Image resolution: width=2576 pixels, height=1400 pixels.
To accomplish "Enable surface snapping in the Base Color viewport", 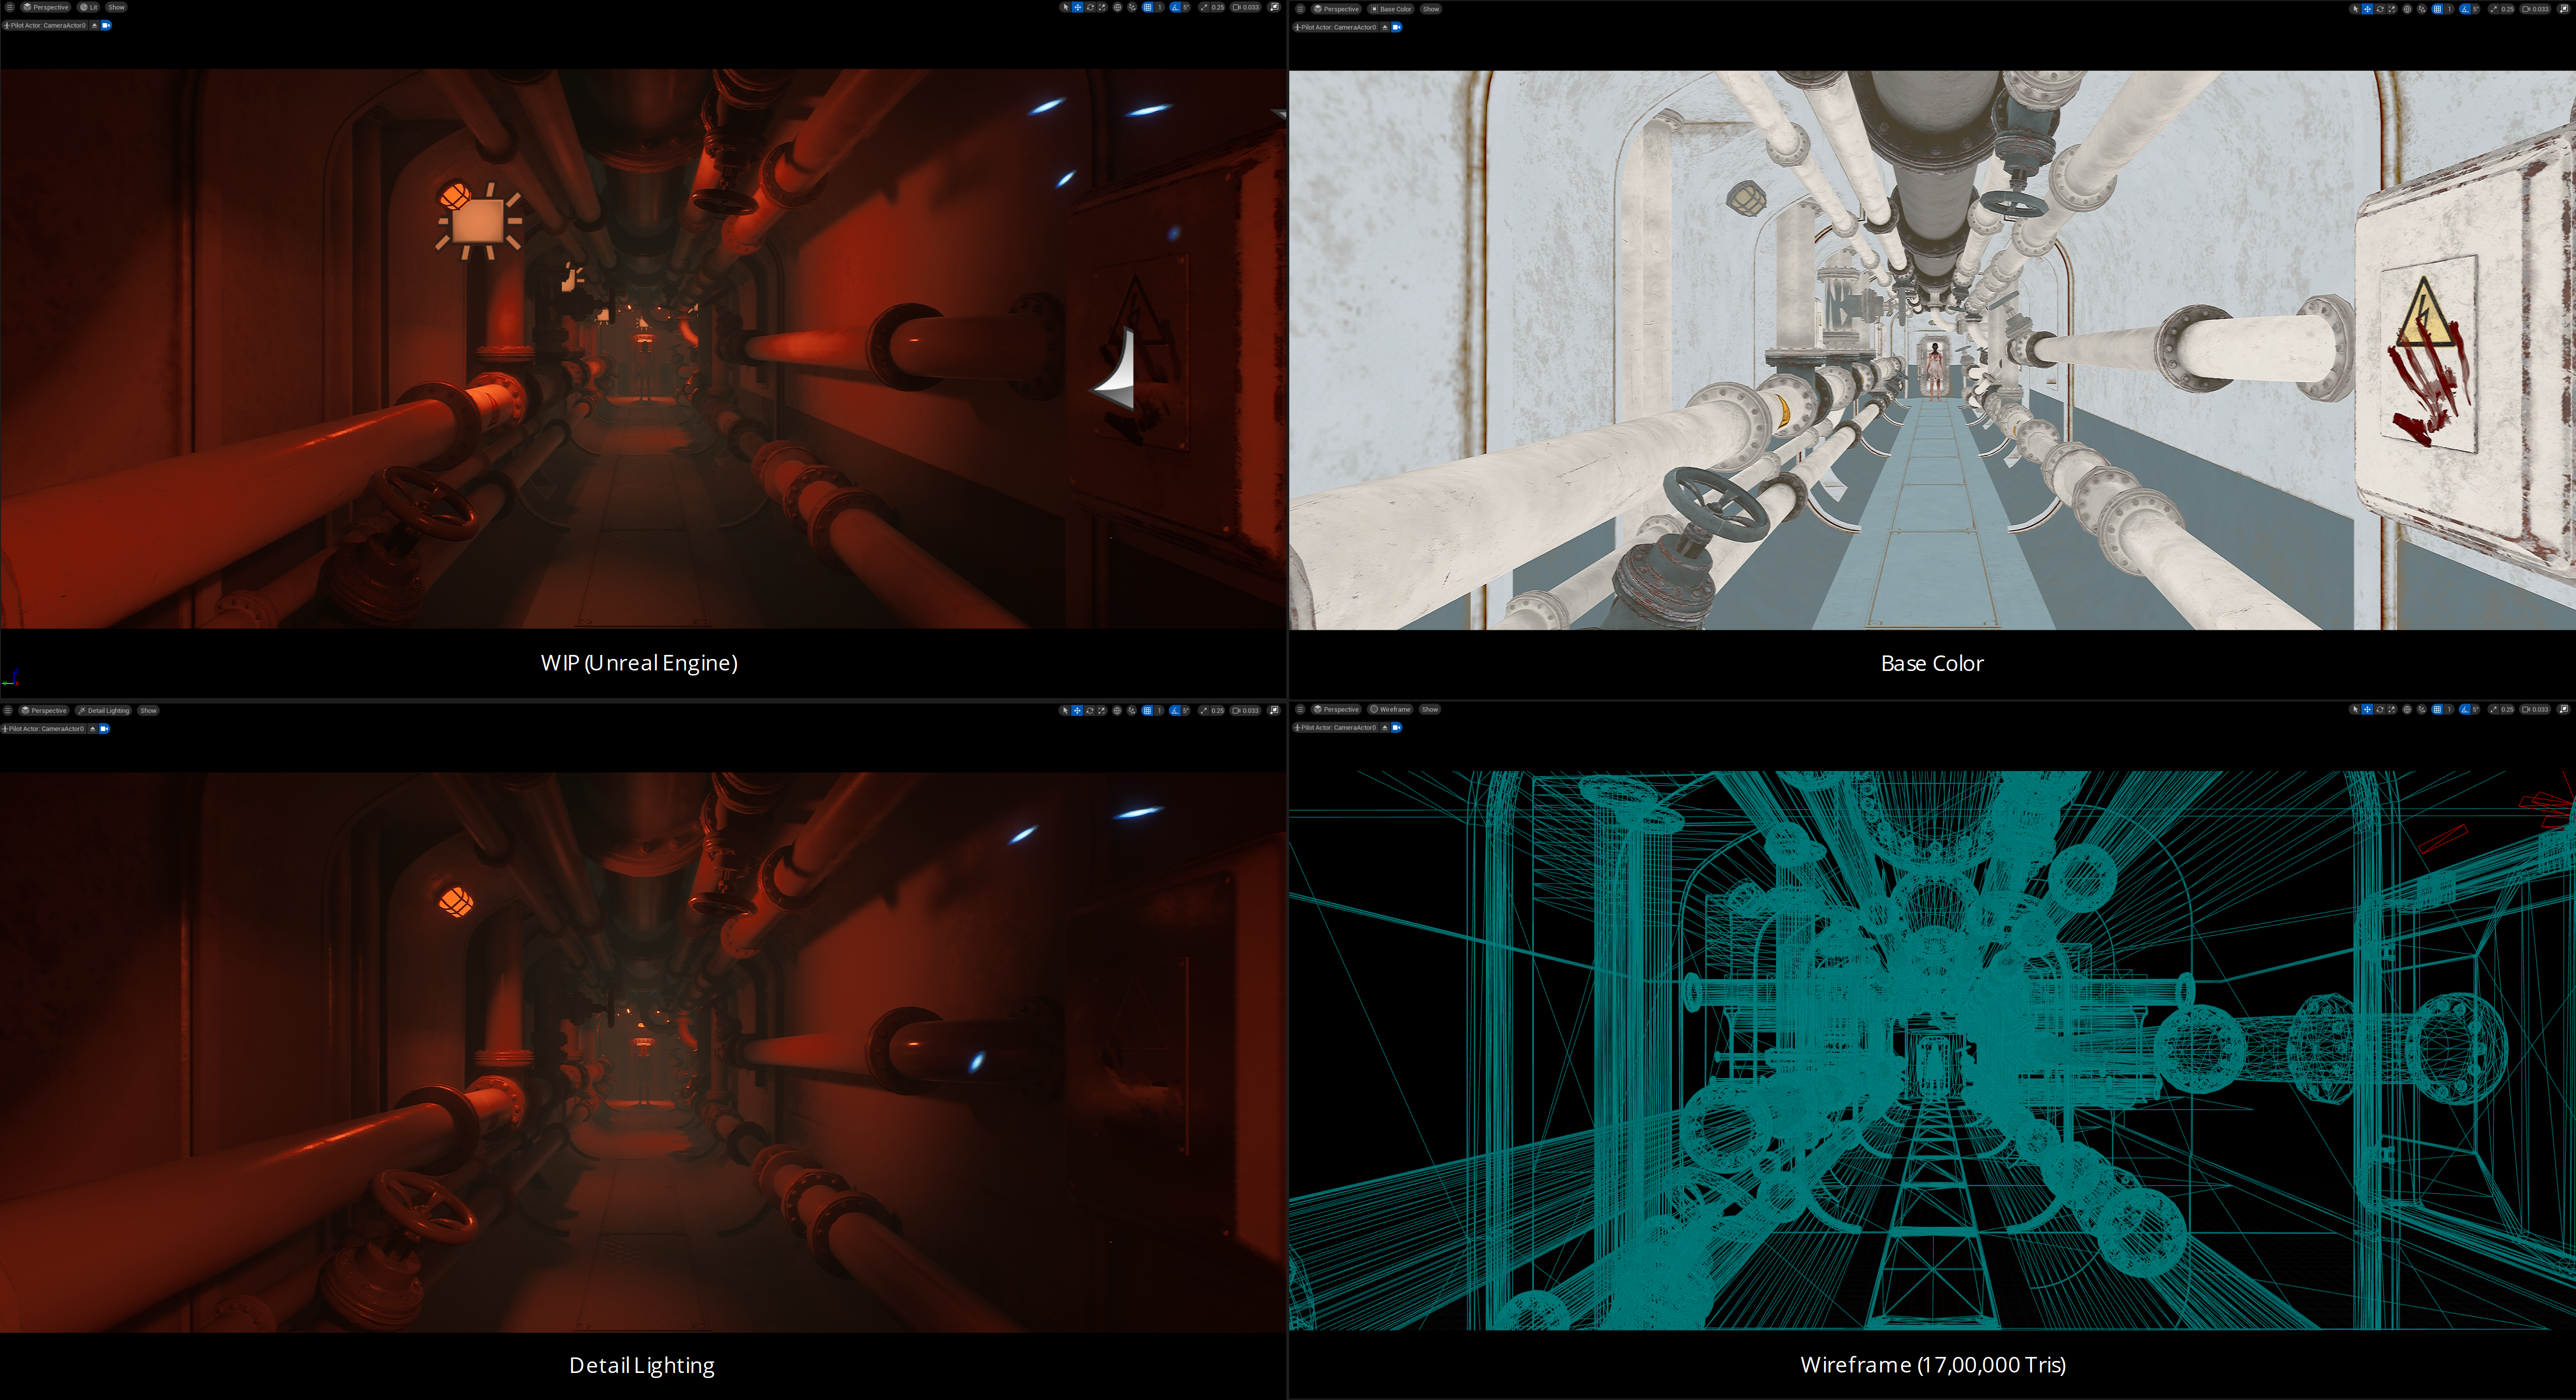I will (x=2422, y=8).
